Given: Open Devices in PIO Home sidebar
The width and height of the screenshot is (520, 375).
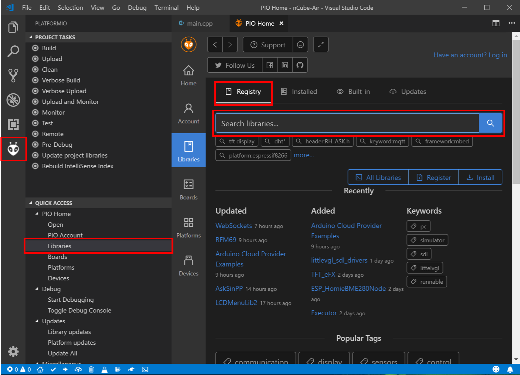Looking at the screenshot, I should tap(188, 266).
